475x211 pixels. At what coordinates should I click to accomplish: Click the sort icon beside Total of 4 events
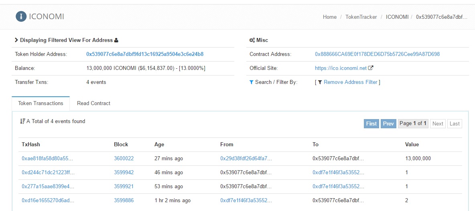click(x=22, y=121)
